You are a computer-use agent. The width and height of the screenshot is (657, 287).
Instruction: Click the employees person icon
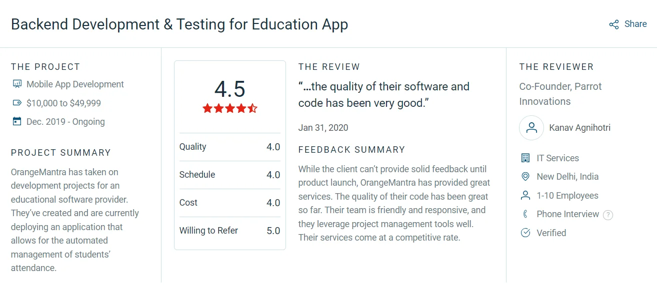point(525,195)
